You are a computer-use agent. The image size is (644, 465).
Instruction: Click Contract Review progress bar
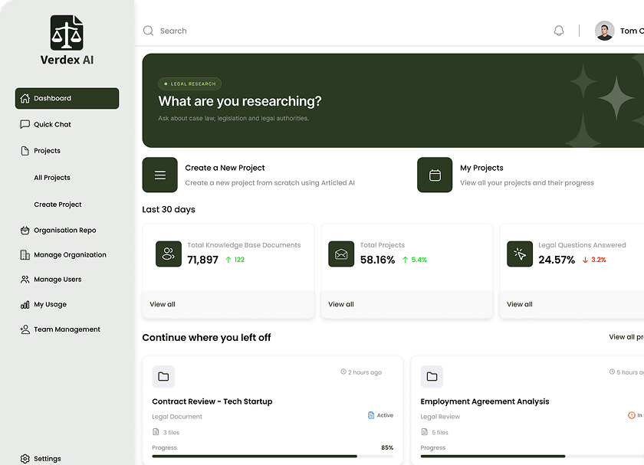(273, 456)
